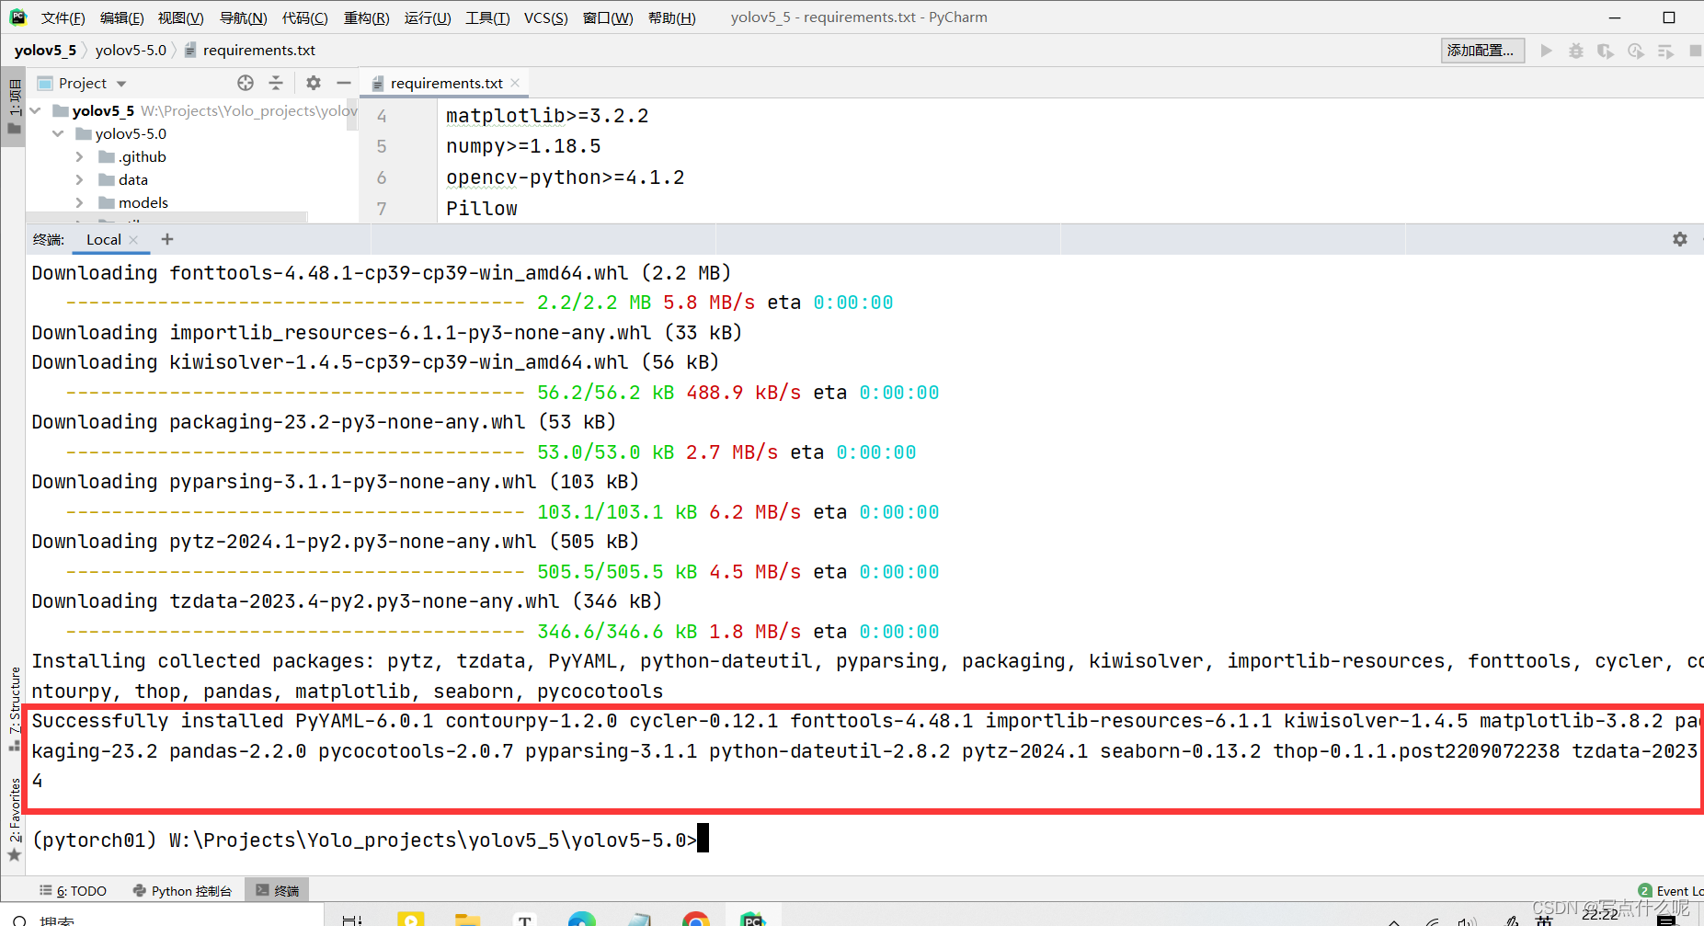This screenshot has width=1704, height=926.
Task: Open the 6: TODO tool window
Action: [x=74, y=890]
